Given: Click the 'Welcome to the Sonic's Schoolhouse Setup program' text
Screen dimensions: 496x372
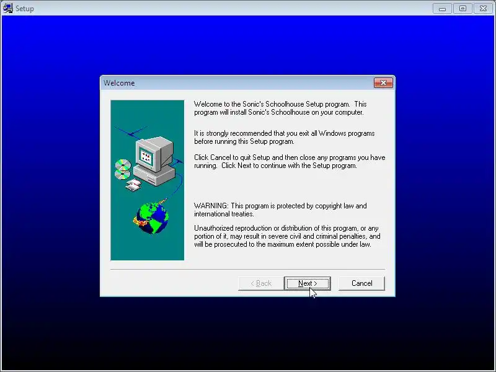Looking at the screenshot, I should 280,108.
